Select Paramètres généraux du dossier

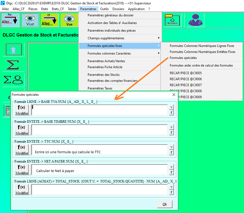[x=111, y=15]
